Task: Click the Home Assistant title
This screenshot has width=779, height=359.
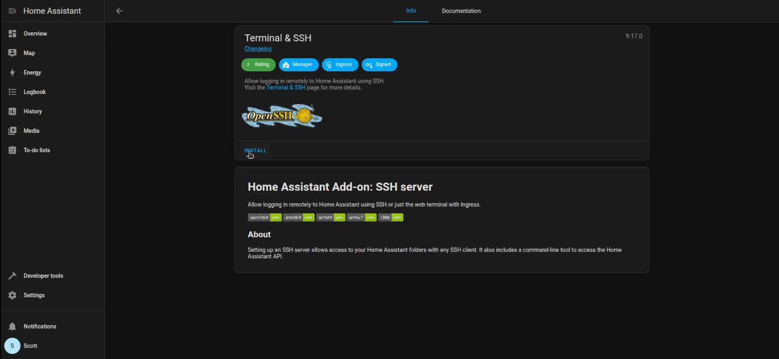Action: 52,11
